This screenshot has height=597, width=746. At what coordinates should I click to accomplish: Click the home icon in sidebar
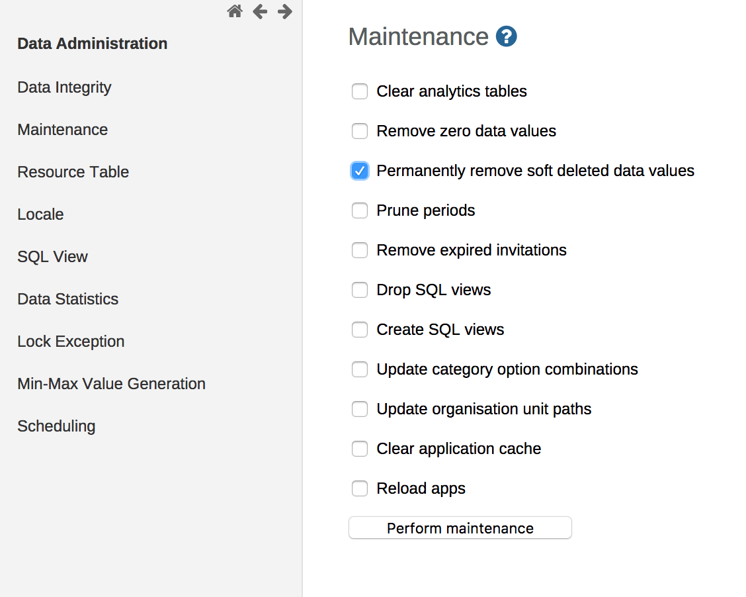coord(235,11)
